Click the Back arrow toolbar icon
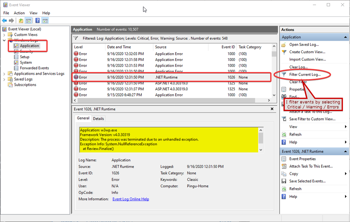 point(5,21)
